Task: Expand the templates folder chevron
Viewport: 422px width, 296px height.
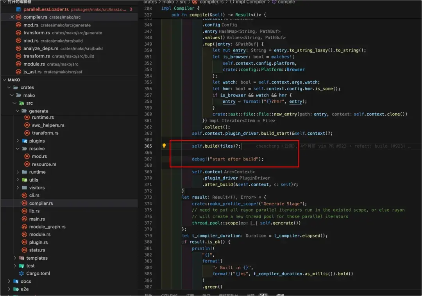Action: point(15,258)
